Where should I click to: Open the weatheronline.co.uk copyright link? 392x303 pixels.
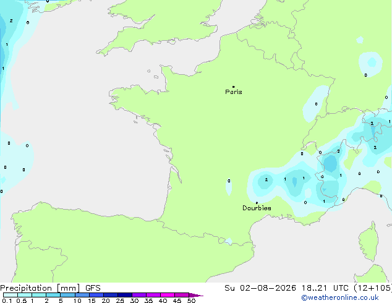coord(340,297)
